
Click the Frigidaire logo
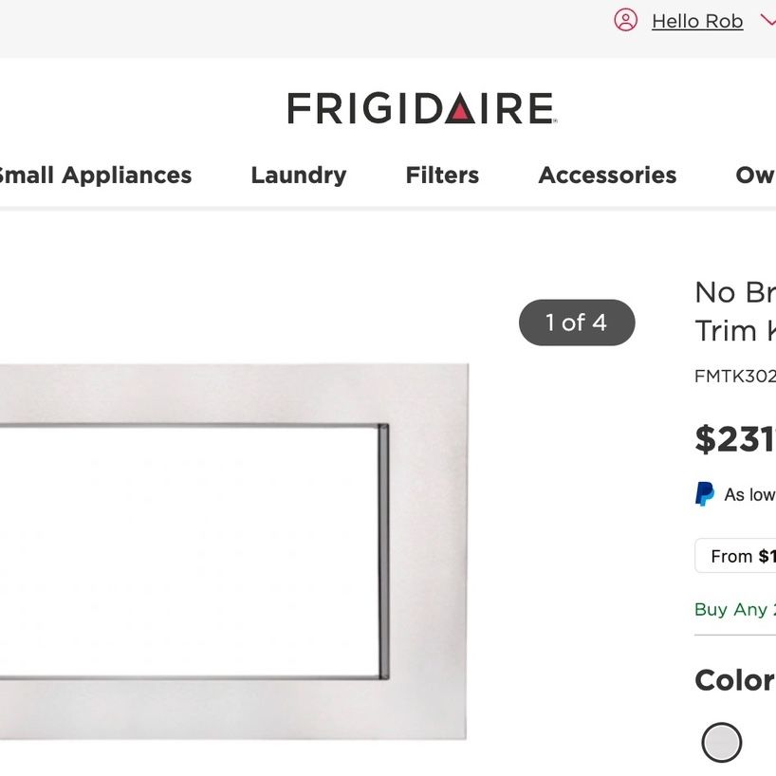point(422,108)
